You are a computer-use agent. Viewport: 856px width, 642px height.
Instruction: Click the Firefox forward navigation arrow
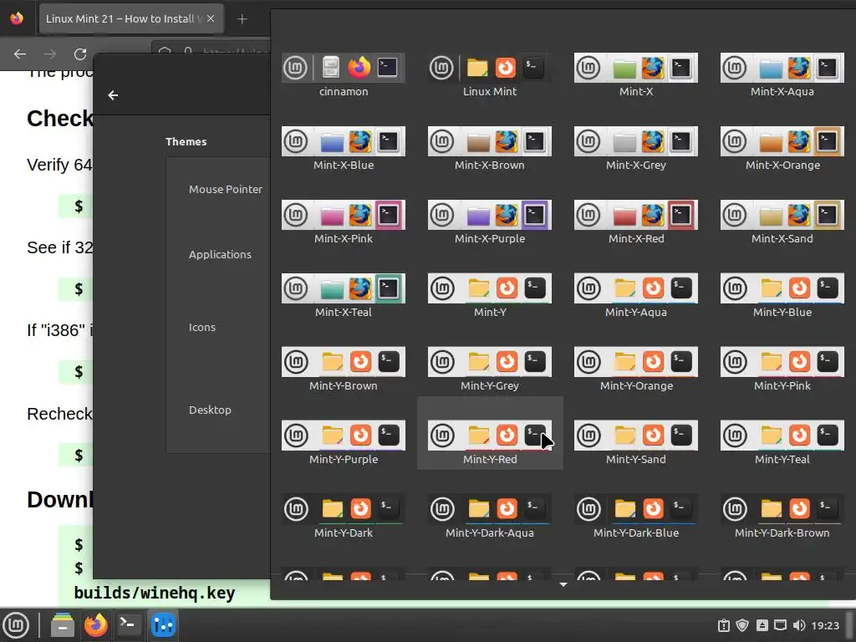pos(50,54)
